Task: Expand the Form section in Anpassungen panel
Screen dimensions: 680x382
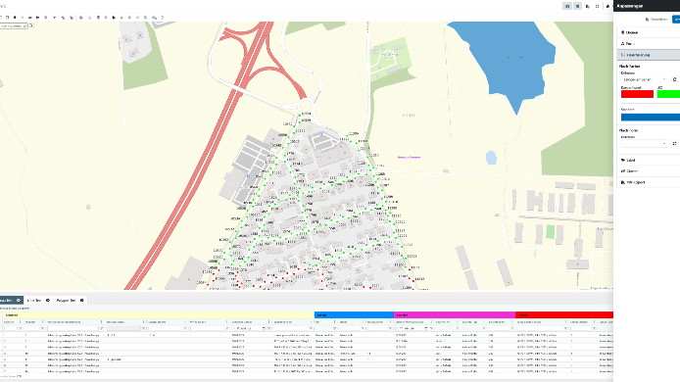Action: (649, 44)
